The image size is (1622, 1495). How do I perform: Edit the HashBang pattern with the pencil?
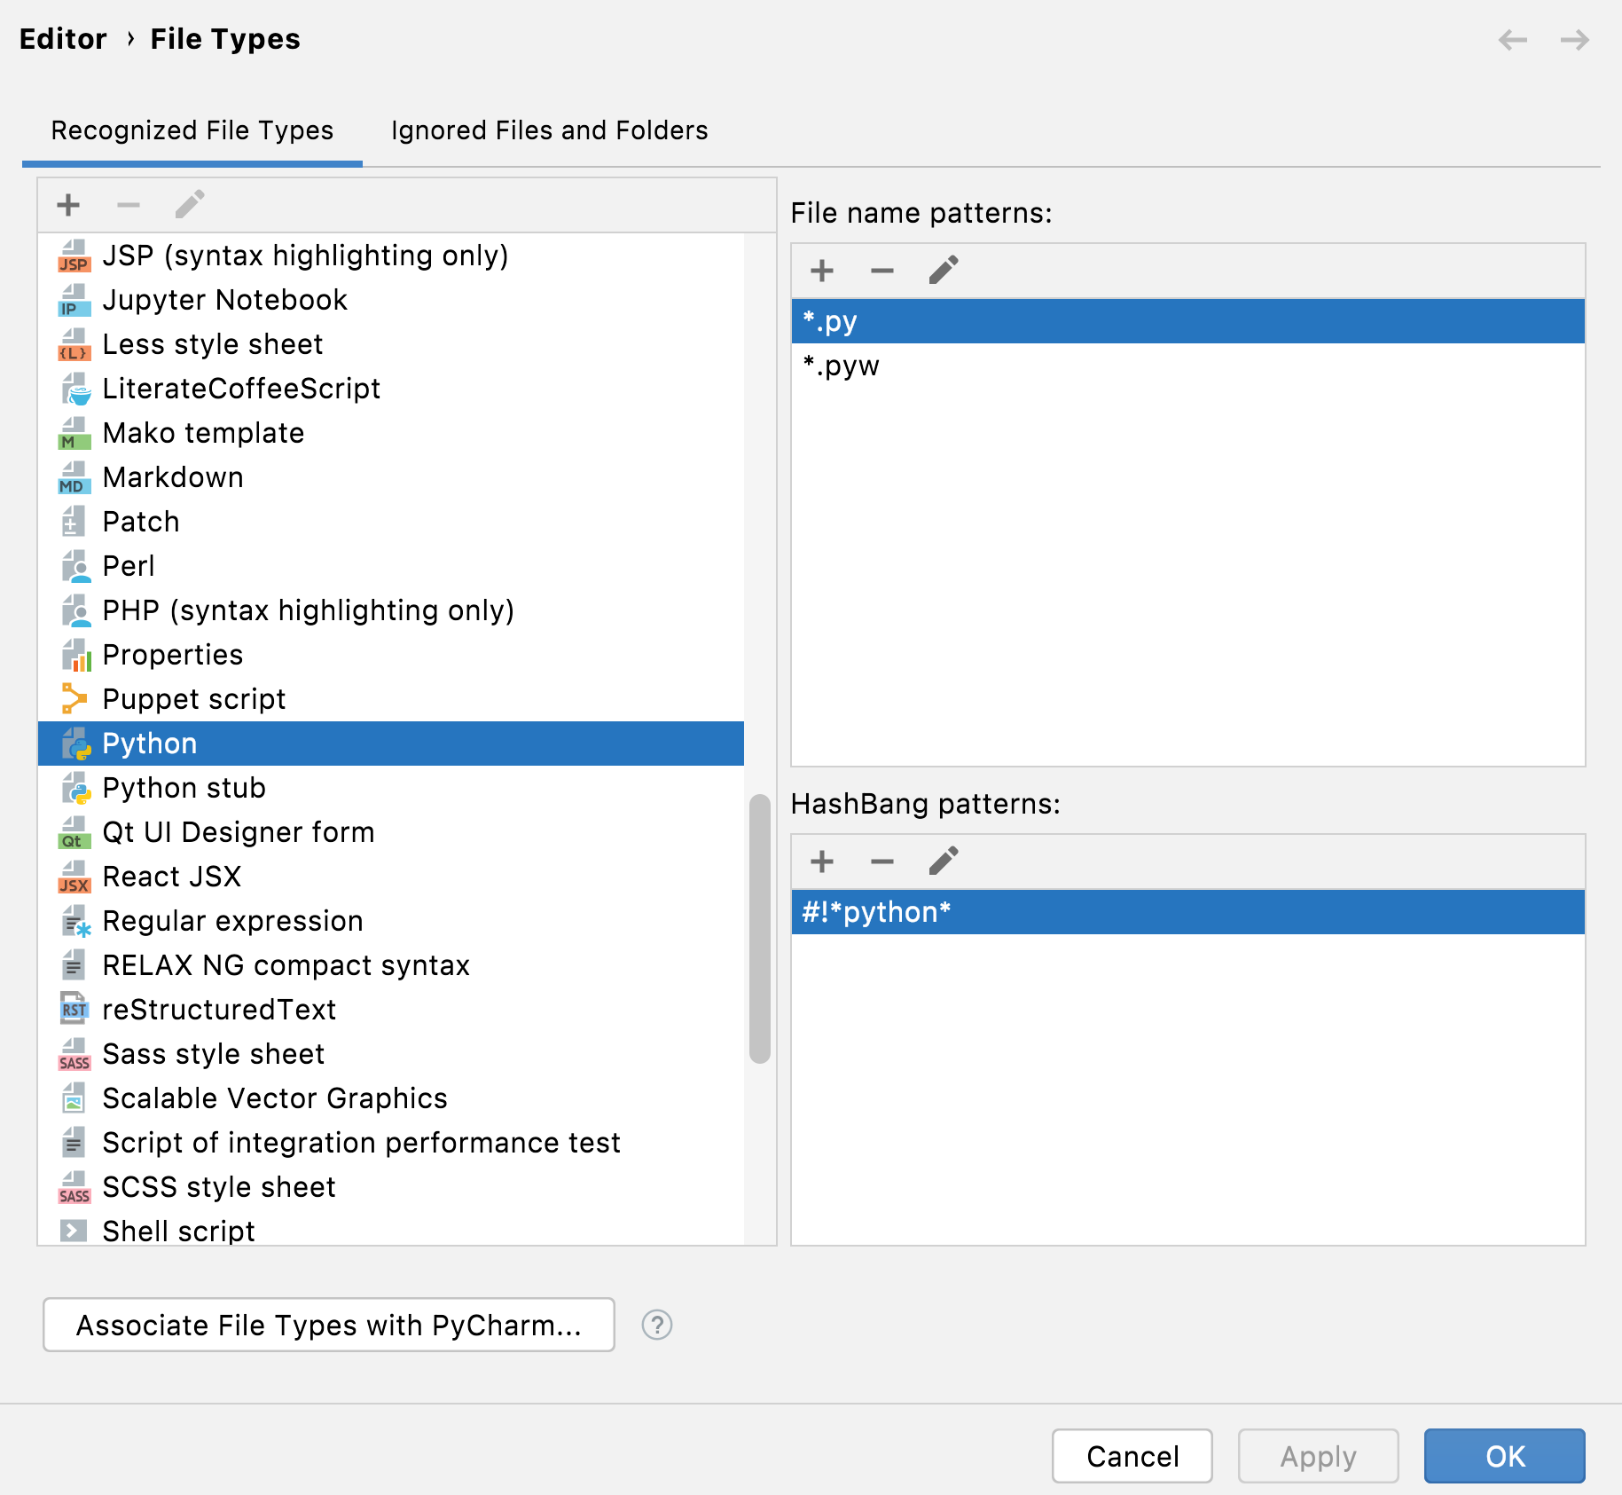tap(943, 861)
